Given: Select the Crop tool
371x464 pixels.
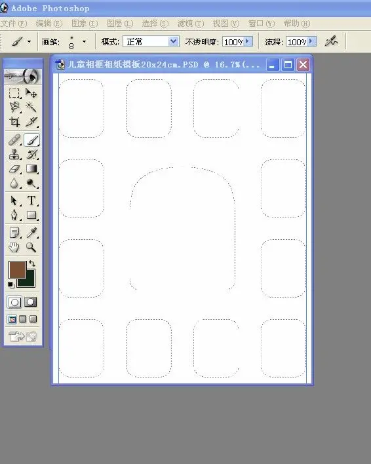Looking at the screenshot, I should coord(14,122).
